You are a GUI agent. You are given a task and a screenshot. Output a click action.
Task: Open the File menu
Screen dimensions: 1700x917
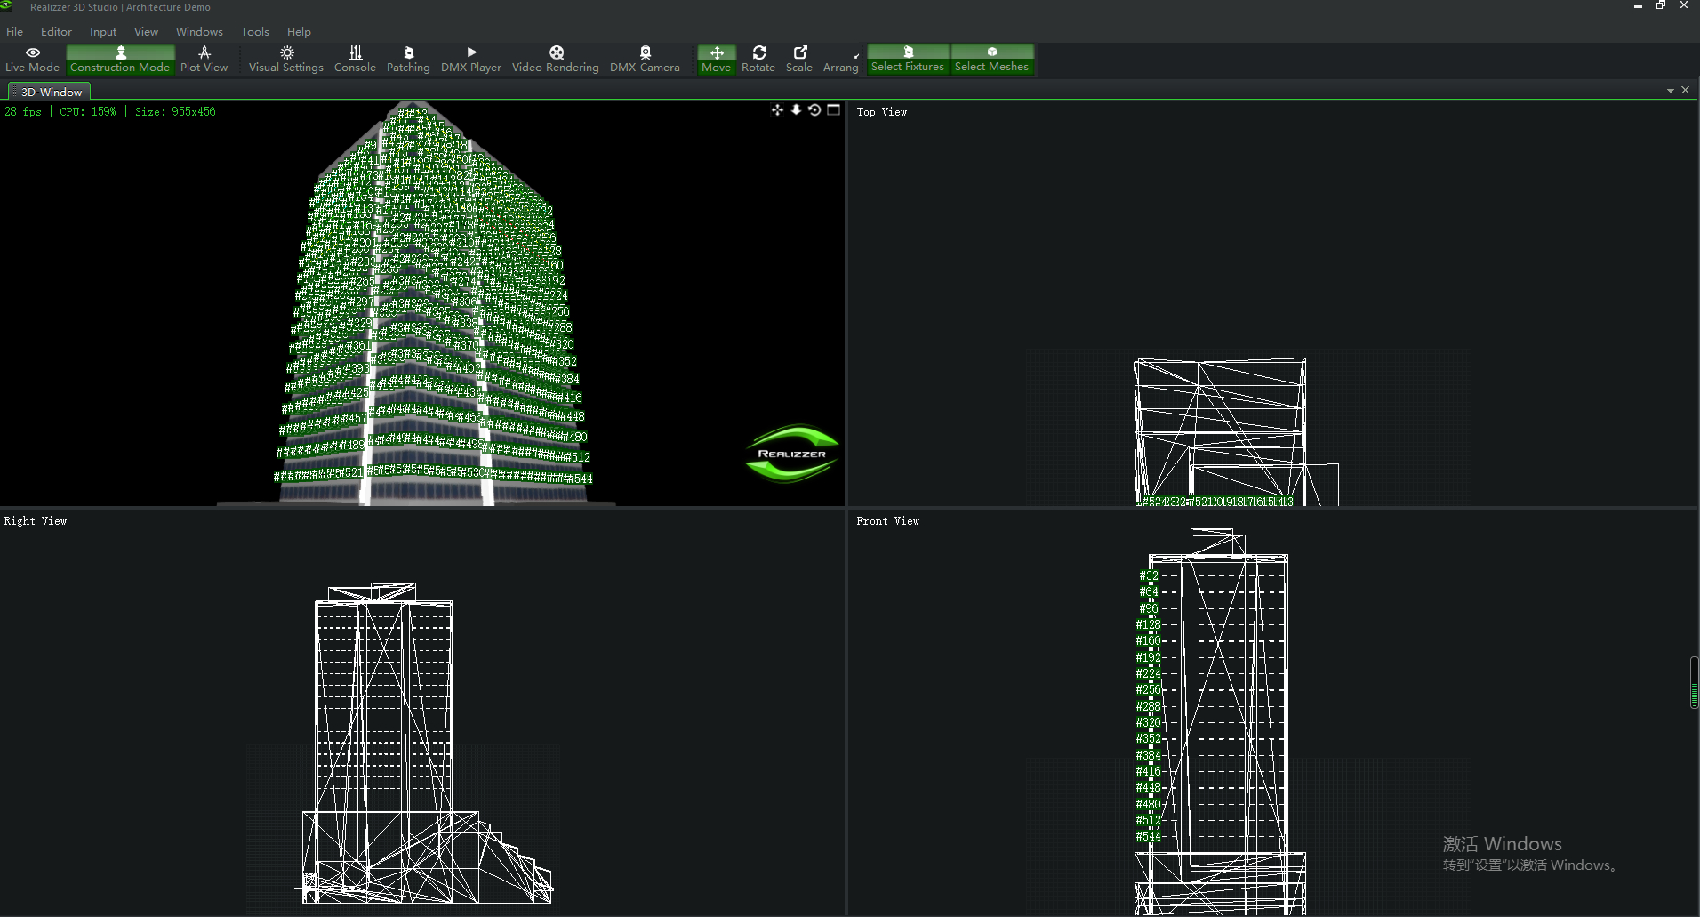coord(15,31)
